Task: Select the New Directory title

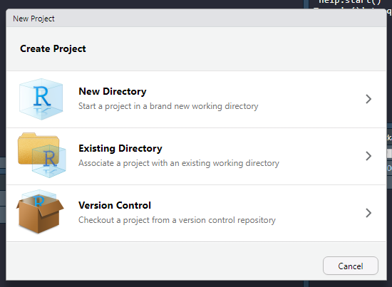Action: coord(113,91)
